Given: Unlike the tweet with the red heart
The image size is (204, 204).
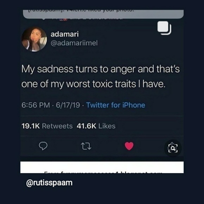Looking at the screenshot, I should (129, 146).
